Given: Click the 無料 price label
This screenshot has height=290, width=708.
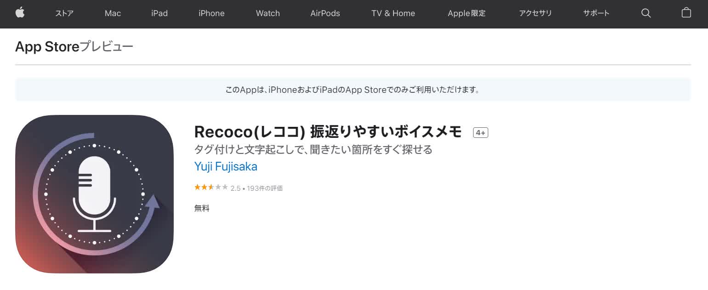Looking at the screenshot, I should point(202,208).
